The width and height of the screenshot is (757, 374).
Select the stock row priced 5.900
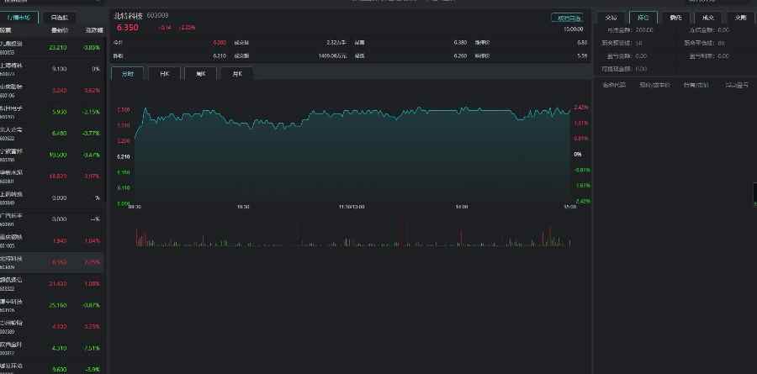pos(51,112)
